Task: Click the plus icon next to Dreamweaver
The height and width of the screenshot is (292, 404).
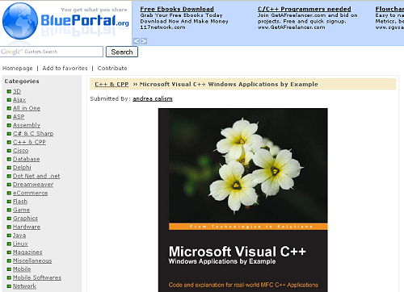Action: tap(9, 185)
